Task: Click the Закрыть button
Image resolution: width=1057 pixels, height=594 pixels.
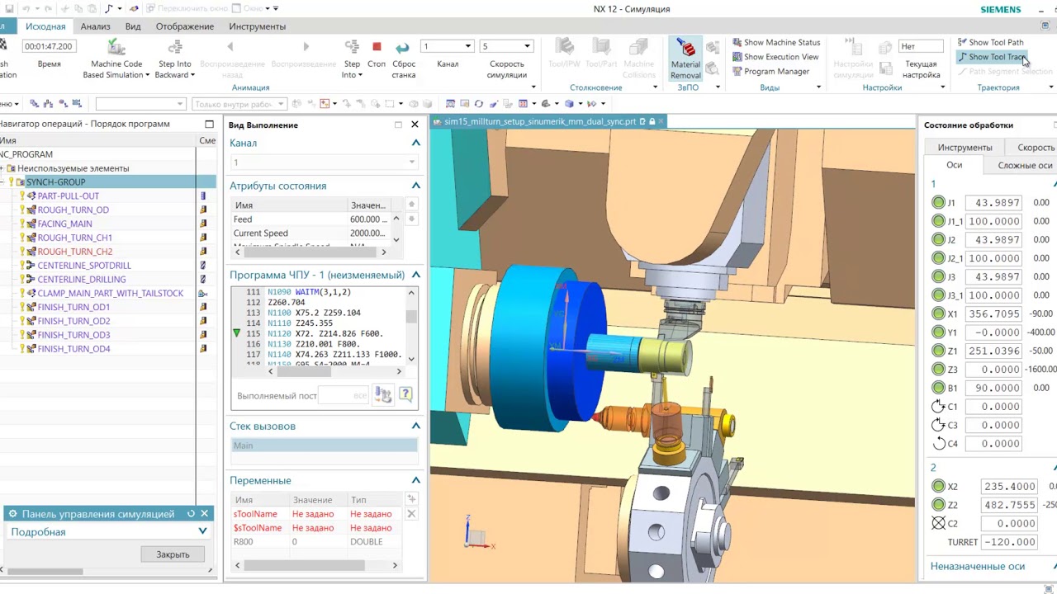Action: 173,554
